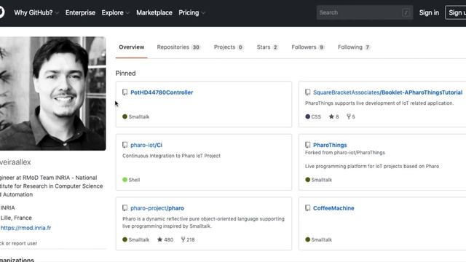Click the Smalltalk language dot on PotHD44780Controller
The image size is (466, 262).
125,116
